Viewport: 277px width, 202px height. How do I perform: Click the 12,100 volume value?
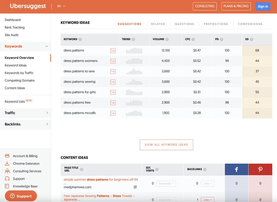(166, 51)
